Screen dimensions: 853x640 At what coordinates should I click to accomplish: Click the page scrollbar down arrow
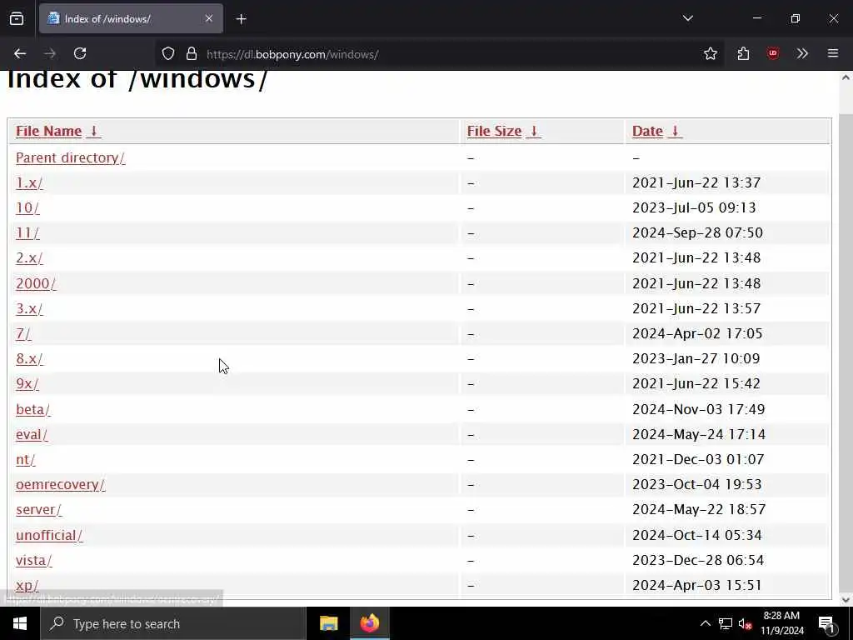(x=846, y=600)
